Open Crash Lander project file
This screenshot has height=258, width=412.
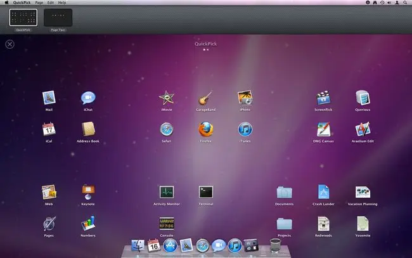[x=323, y=192]
